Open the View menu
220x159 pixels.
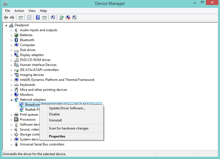point(32,11)
